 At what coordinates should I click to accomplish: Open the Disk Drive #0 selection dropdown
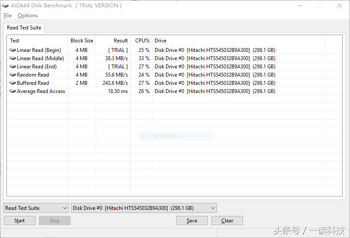(144, 208)
